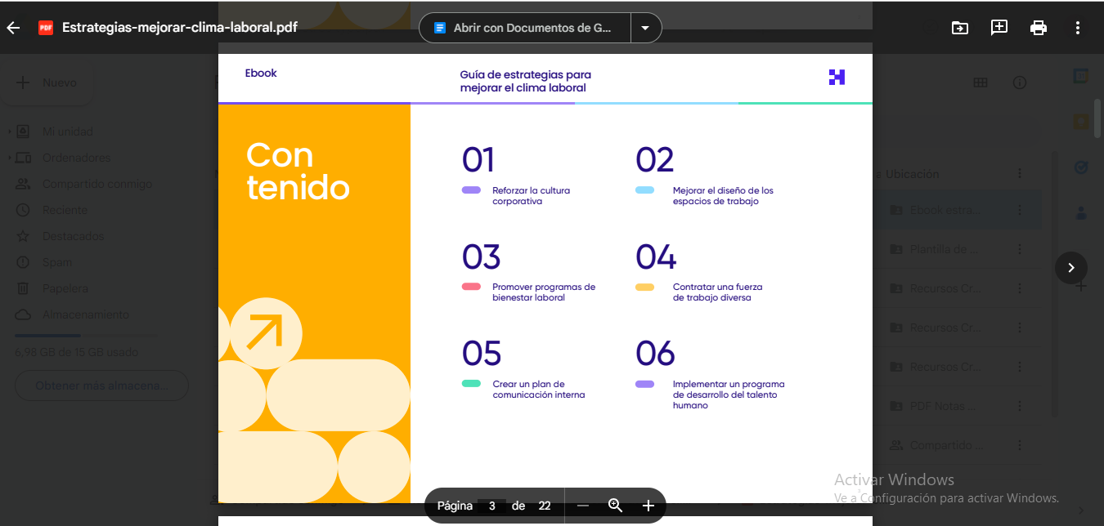Image resolution: width=1104 pixels, height=526 pixels.
Task: Open Google Calendar from the side panel
Action: coord(1080,75)
